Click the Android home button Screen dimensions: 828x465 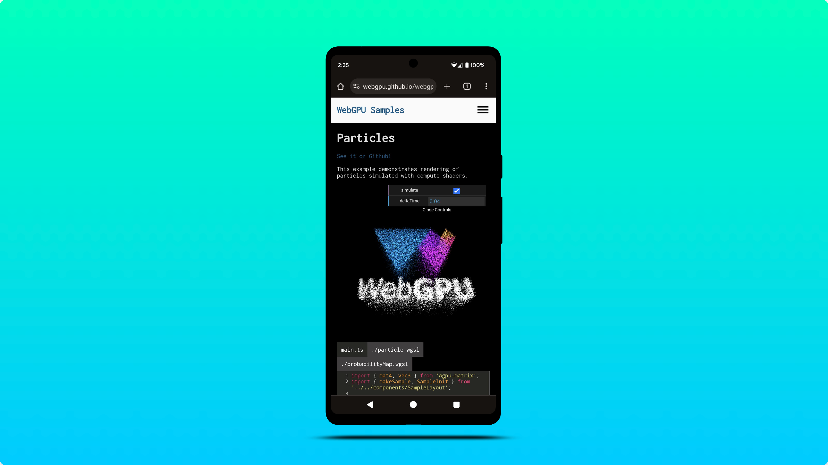(x=413, y=405)
